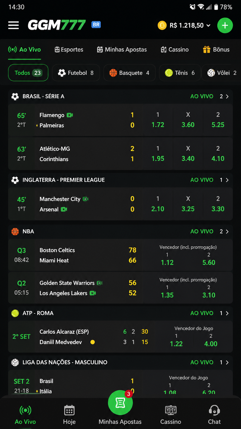This screenshot has width=241, height=429.
Task: Select Boston Celtics winner odds 1.12
Action: click(x=167, y=259)
